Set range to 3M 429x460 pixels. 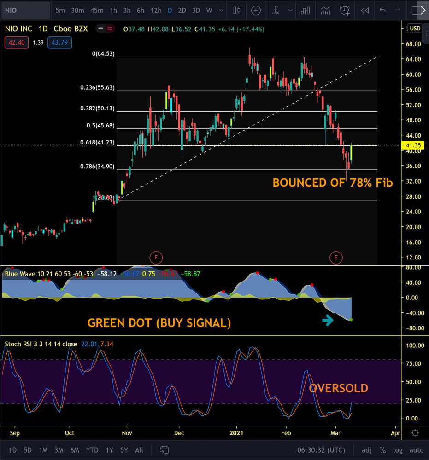[59, 450]
